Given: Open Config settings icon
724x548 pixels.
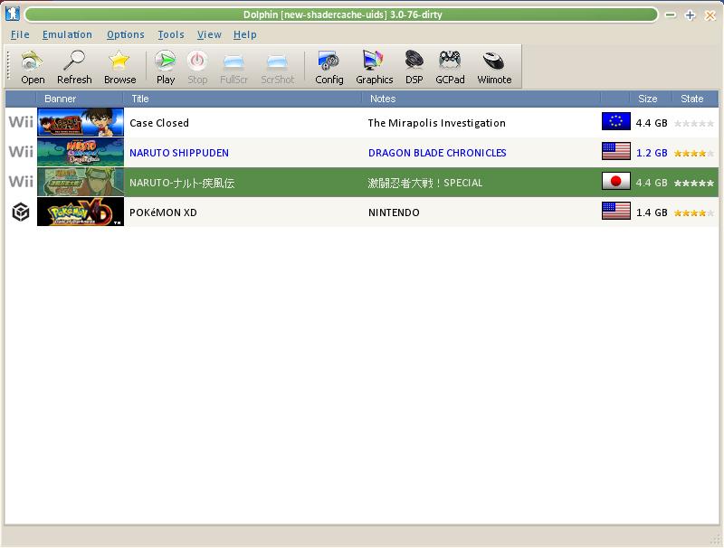Looking at the screenshot, I should pyautogui.click(x=329, y=61).
